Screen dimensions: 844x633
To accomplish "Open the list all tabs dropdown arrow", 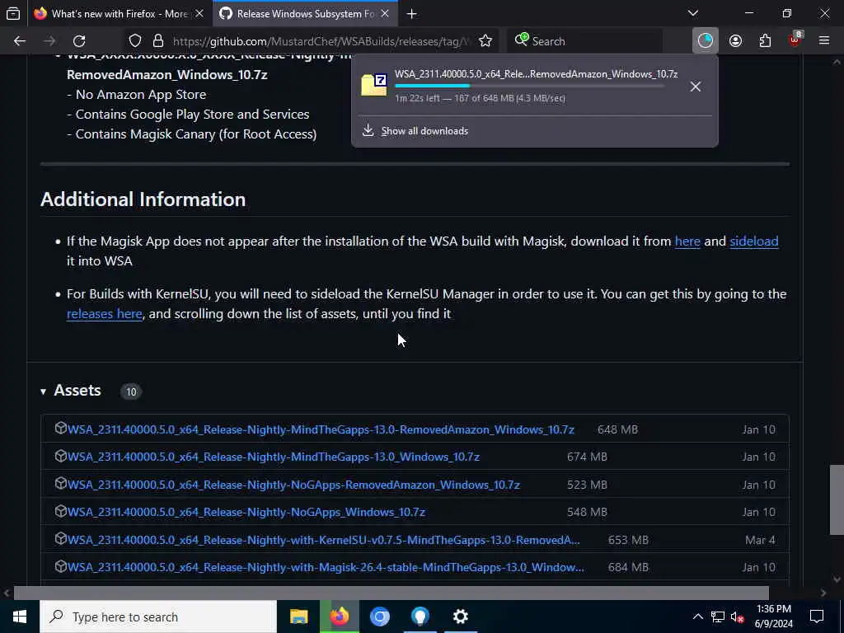I will click(693, 13).
